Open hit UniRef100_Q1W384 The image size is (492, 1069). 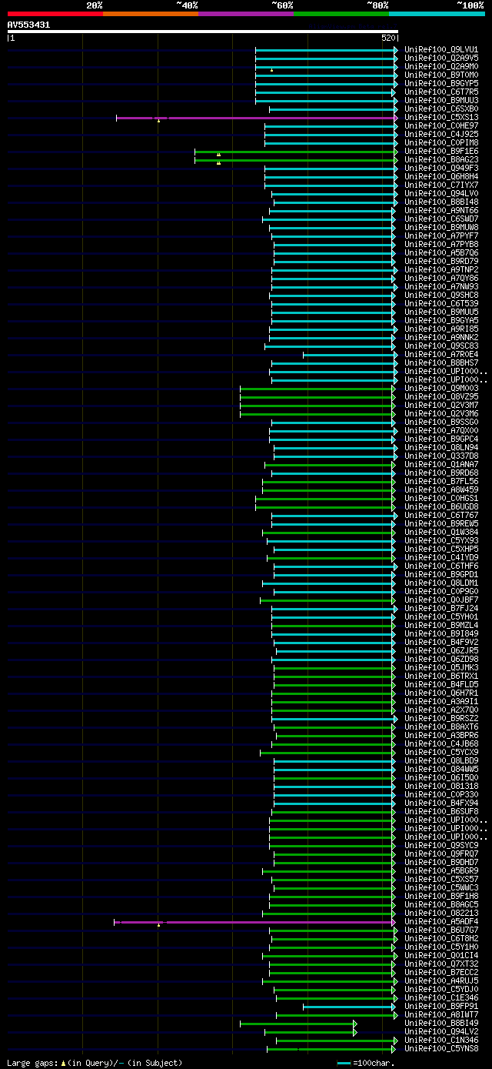(x=441, y=533)
